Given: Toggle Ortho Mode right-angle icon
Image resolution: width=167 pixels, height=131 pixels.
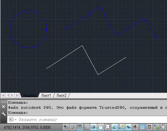Looking at the screenshot, I should [x=87, y=127].
